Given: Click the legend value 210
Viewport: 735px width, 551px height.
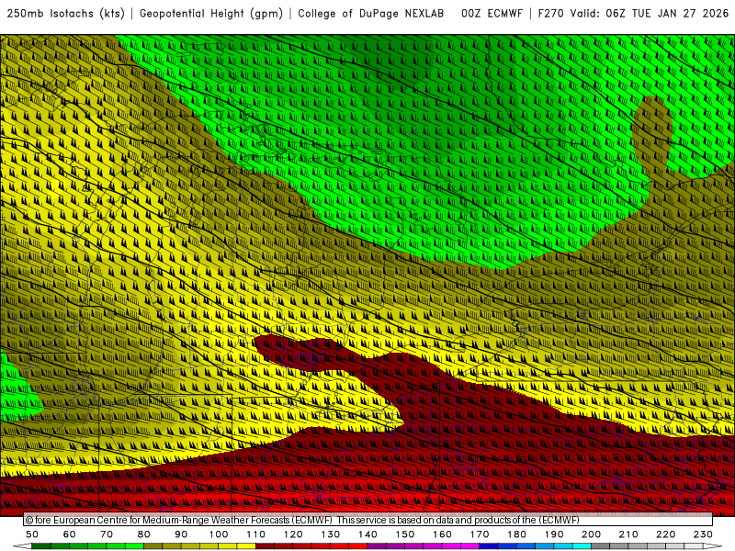Looking at the screenshot, I should pyautogui.click(x=628, y=534).
